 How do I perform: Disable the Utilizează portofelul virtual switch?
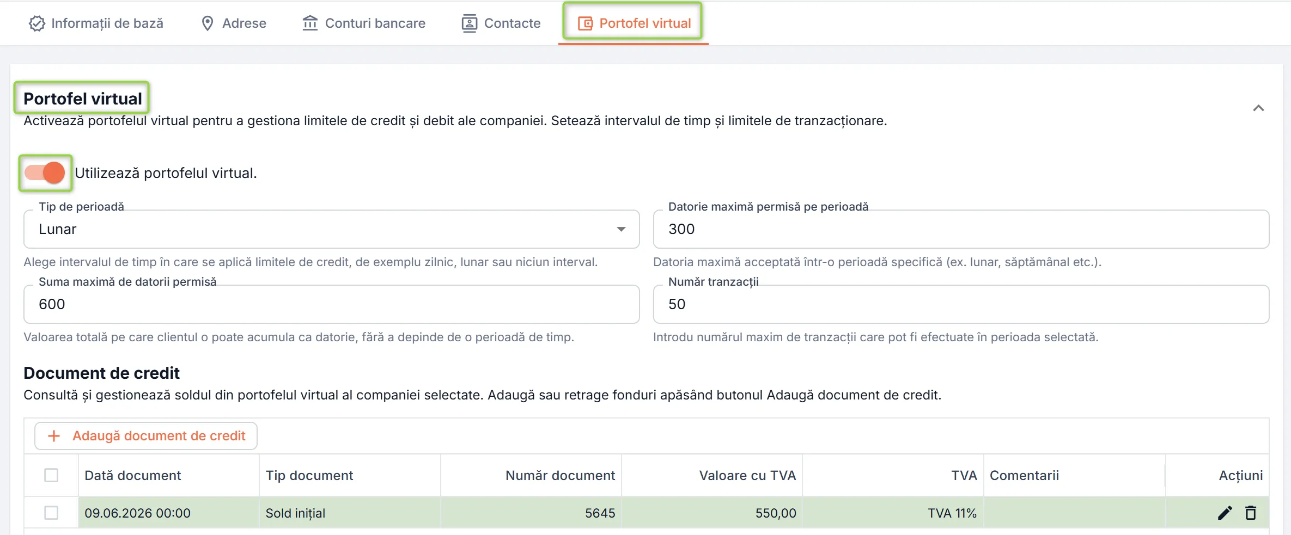(x=45, y=173)
